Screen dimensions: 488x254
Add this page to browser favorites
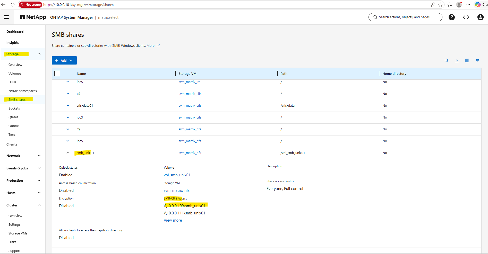coord(440,5)
